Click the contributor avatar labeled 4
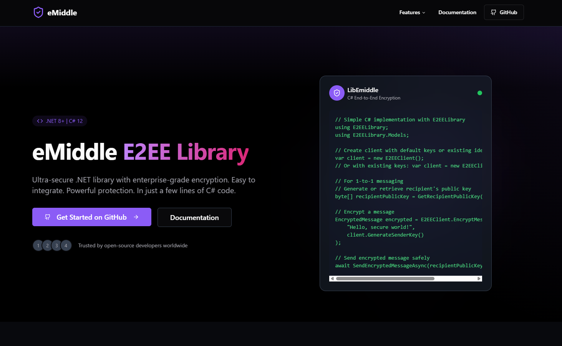 click(66, 245)
